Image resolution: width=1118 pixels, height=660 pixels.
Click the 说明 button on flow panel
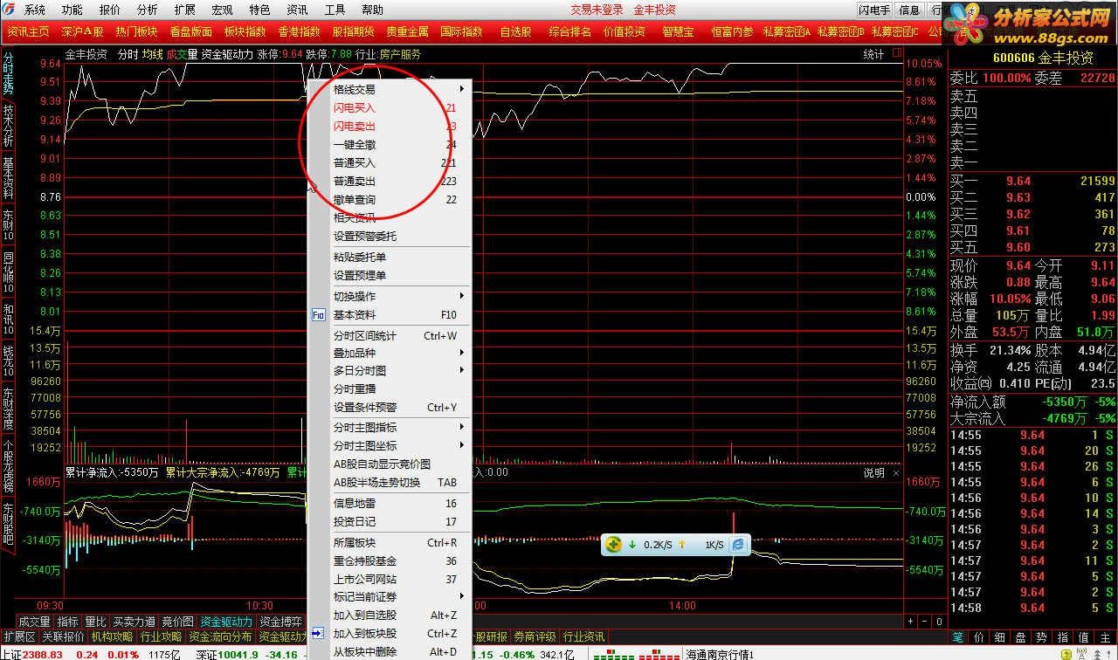(874, 472)
